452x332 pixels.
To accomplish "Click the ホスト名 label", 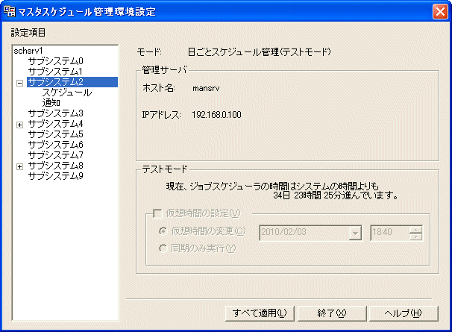I will (159, 88).
